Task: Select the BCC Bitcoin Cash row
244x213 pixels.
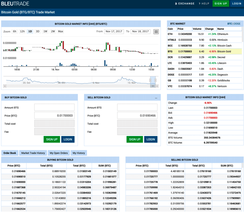Action: [205, 46]
